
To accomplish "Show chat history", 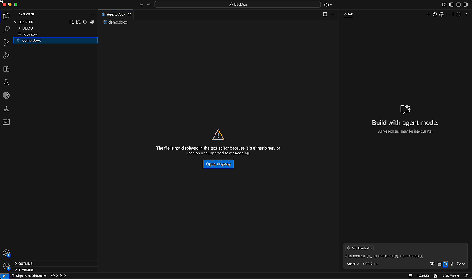I will pos(435,14).
